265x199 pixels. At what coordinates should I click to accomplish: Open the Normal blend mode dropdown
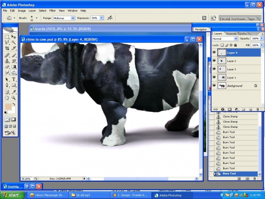236,39
